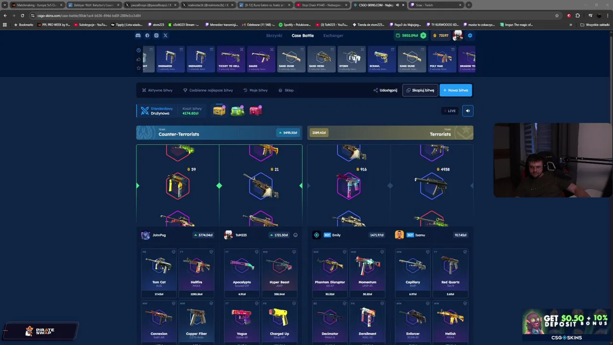Image resolution: width=613 pixels, height=345 pixels.
Task: Open the Facebook link icon
Action: (147, 35)
